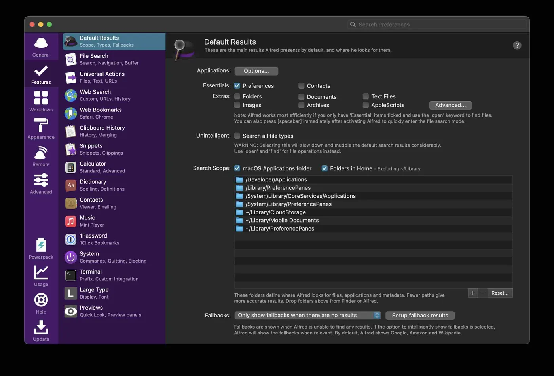Enable the Contacts essentials checkbox

coord(301,85)
